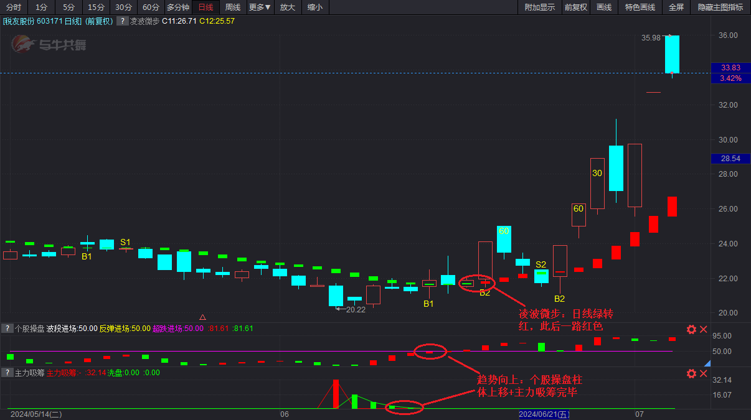
Task: Click the 个股操盘 panel name
Action: click(29, 329)
